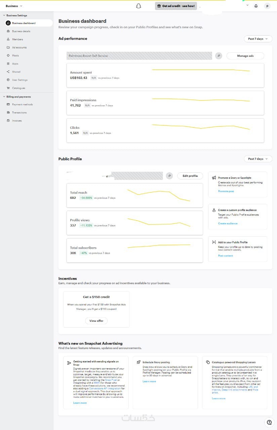Expand Public Profile Past 7 days dropdown
Screen dimensions: 277x430
(x=258, y=159)
